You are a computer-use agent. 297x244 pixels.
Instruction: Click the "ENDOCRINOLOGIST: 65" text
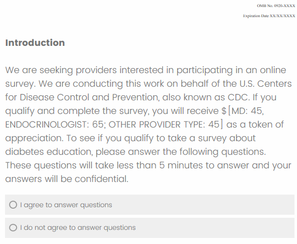click(x=54, y=125)
